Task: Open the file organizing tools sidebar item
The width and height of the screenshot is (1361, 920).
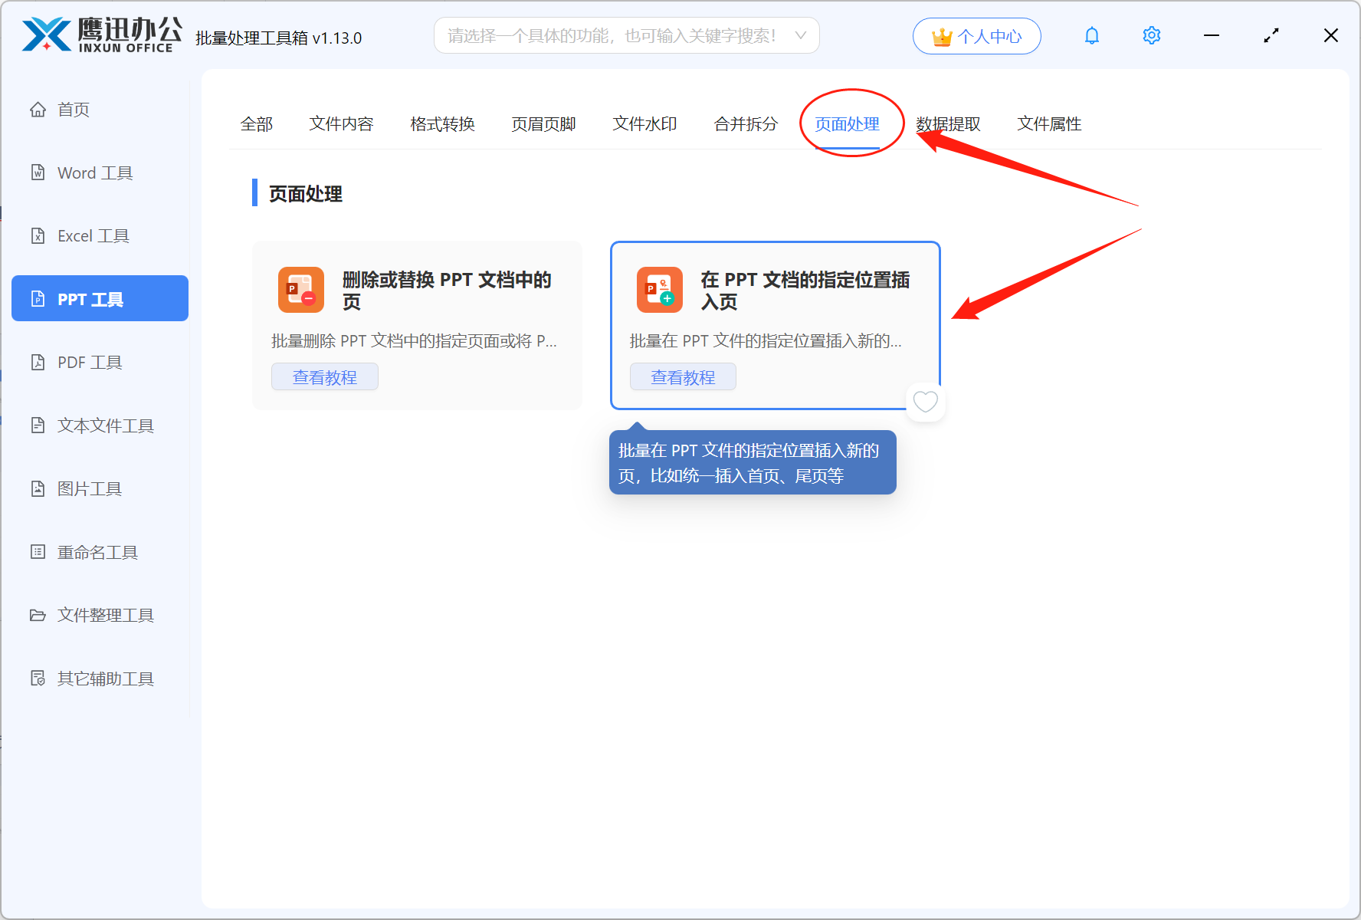Action: click(x=105, y=616)
